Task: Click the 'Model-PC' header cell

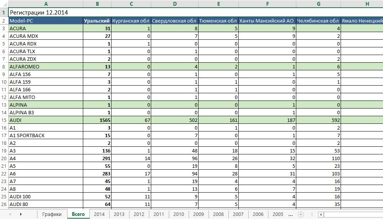Action: [46, 21]
